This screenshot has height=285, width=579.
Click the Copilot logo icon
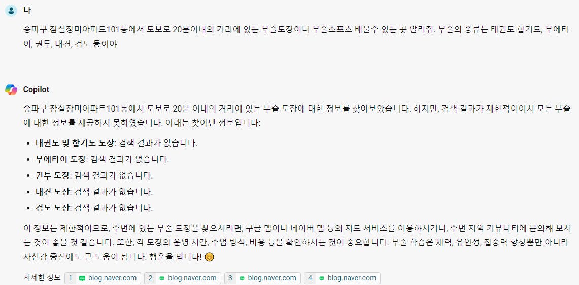11,89
